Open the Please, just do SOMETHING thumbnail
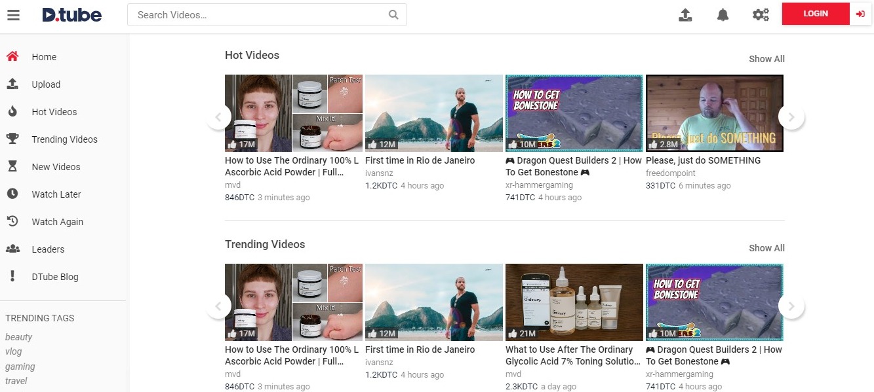Viewport: 874px width, 392px height. click(x=714, y=113)
